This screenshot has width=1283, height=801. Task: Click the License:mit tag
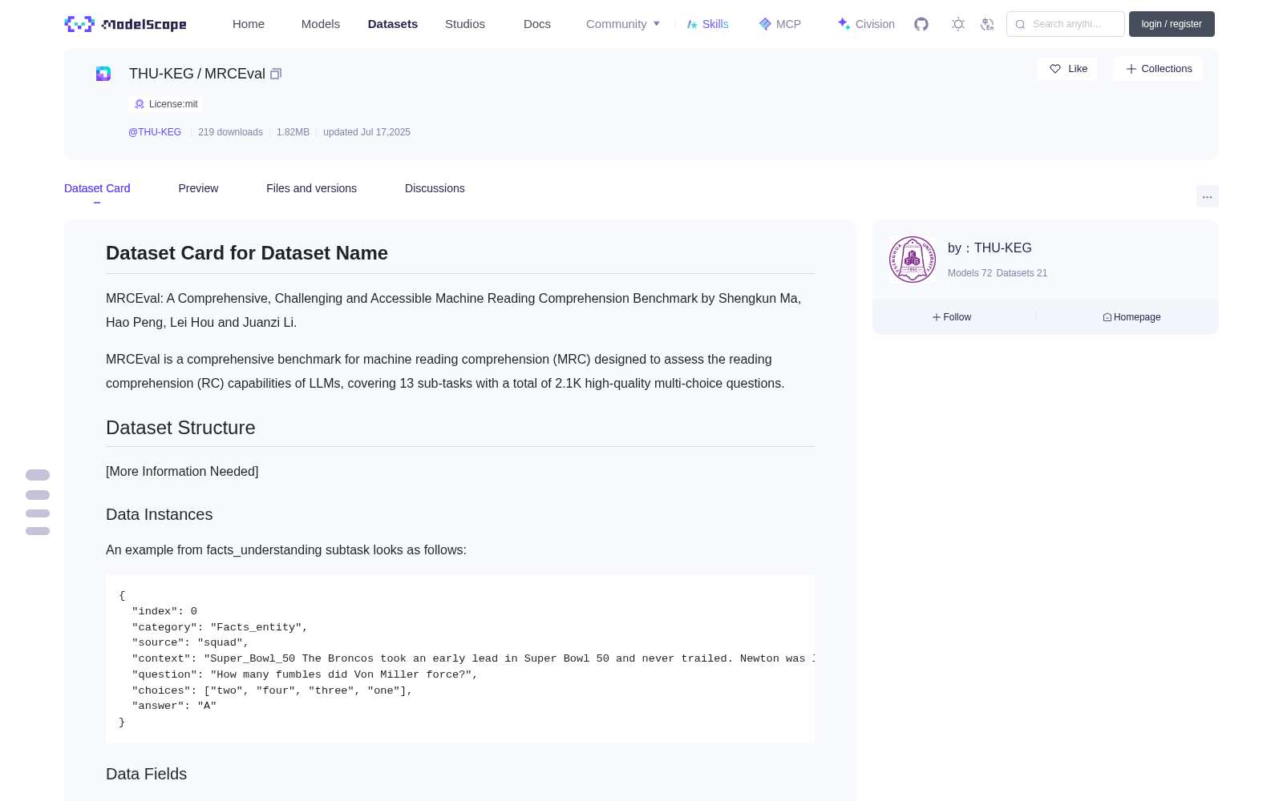tap(165, 104)
